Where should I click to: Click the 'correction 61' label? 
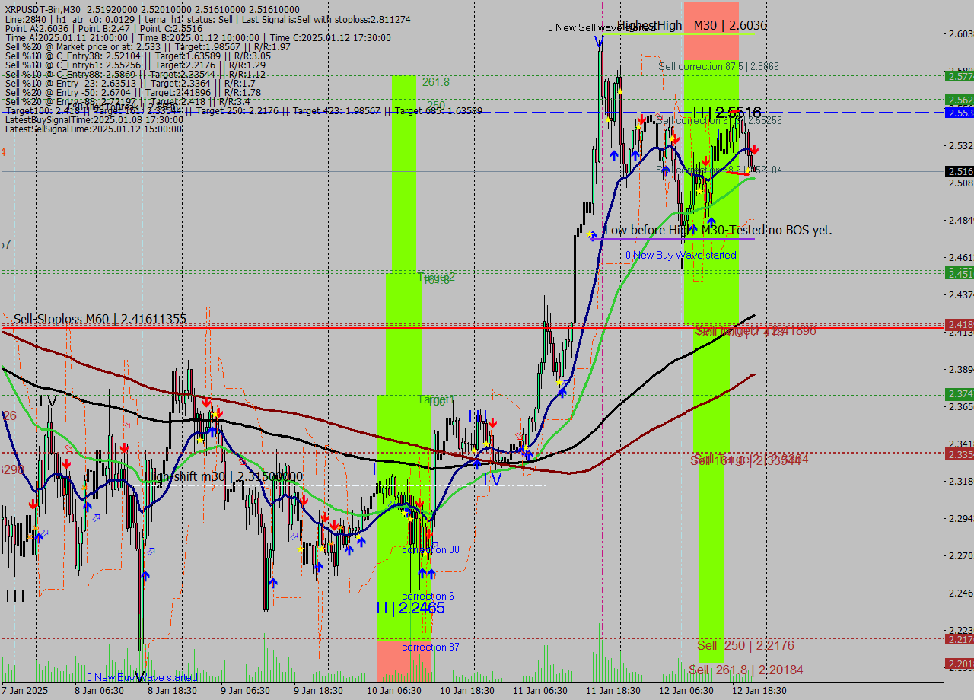click(x=430, y=596)
